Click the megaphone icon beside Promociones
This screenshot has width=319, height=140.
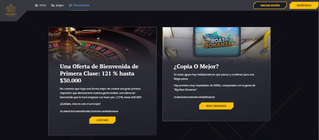coord(70,5)
